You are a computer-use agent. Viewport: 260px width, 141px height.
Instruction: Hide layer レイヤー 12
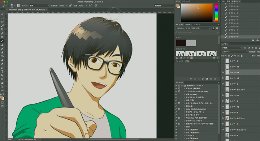pos(223,78)
